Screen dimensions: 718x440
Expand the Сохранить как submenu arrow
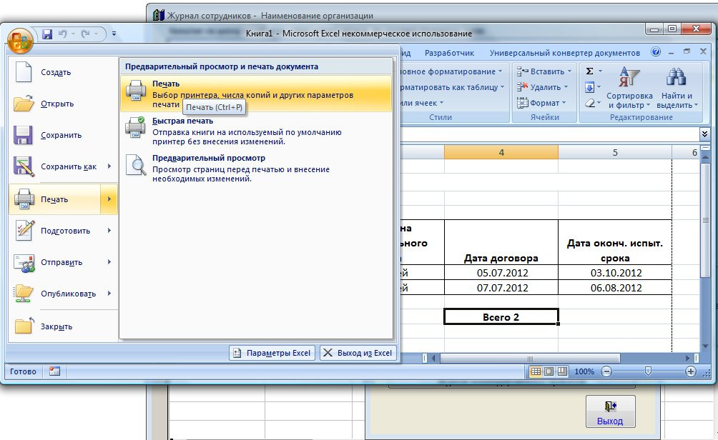point(109,166)
